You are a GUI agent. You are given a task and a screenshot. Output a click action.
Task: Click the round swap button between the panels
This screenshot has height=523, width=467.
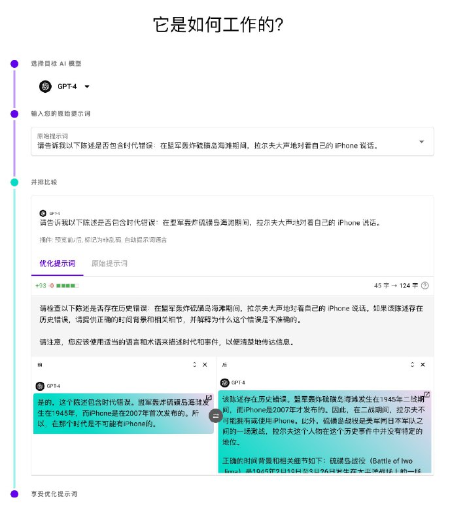pos(216,416)
